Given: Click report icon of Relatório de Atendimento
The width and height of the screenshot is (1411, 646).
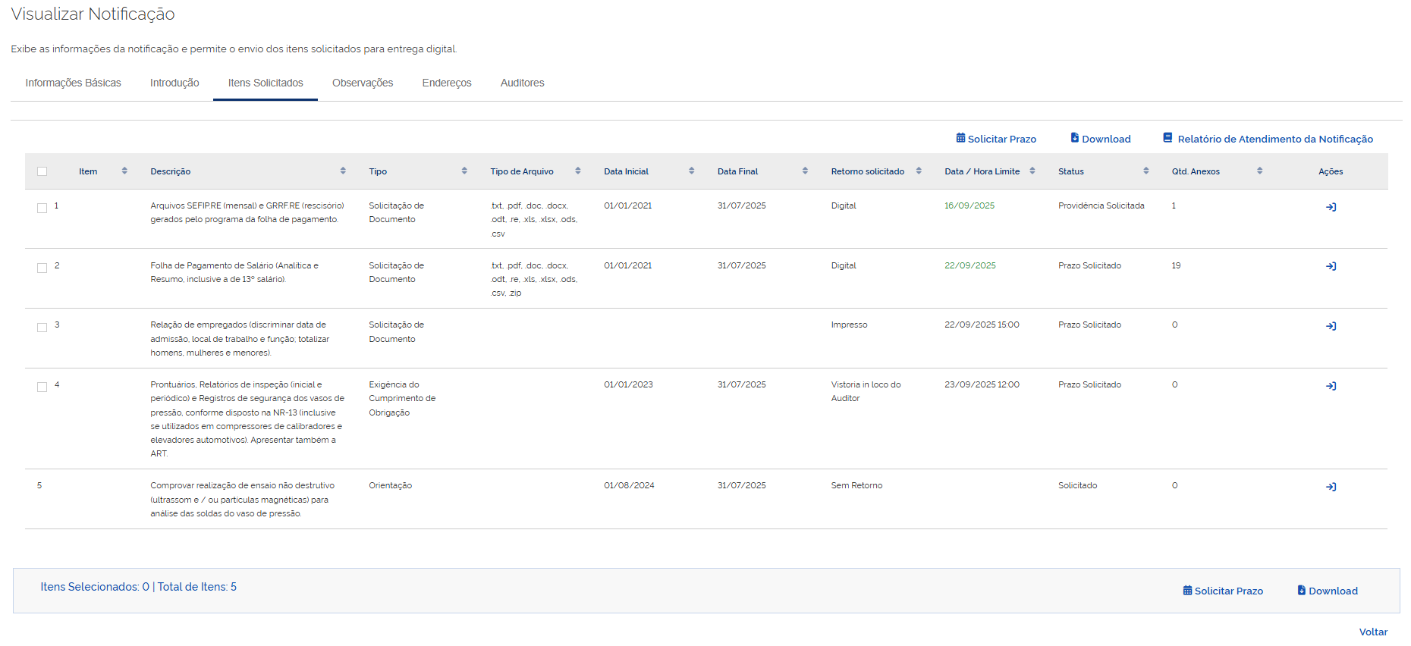Looking at the screenshot, I should pyautogui.click(x=1167, y=138).
